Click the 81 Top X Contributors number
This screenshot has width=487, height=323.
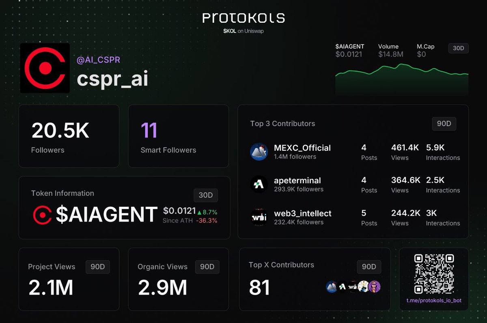click(259, 288)
